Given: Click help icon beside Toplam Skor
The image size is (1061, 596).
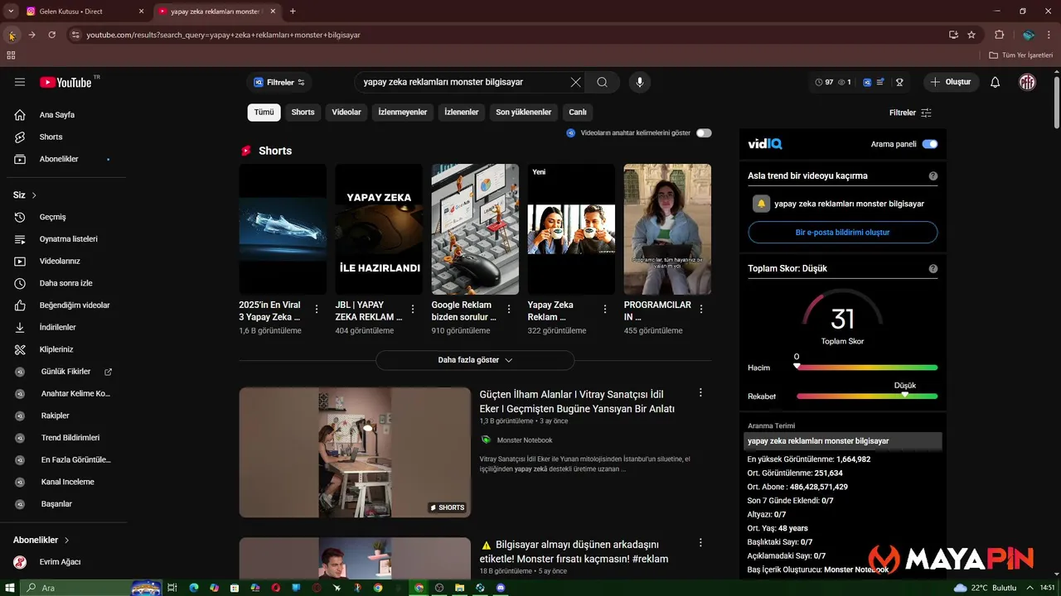Looking at the screenshot, I should (x=933, y=269).
